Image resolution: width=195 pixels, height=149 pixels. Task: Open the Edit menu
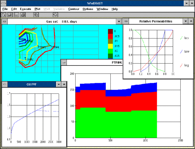pos(14,9)
